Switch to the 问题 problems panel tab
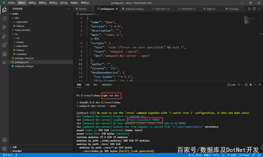Viewport: 263px width, 157px height. click(x=87, y=85)
